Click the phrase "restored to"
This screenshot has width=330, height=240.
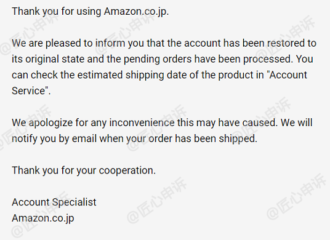point(292,43)
